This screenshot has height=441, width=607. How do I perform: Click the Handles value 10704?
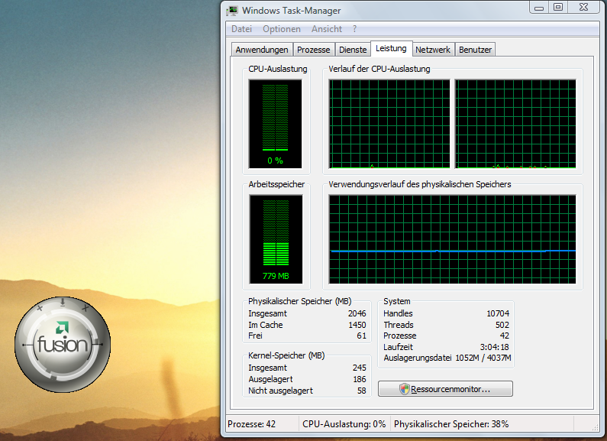(x=498, y=313)
